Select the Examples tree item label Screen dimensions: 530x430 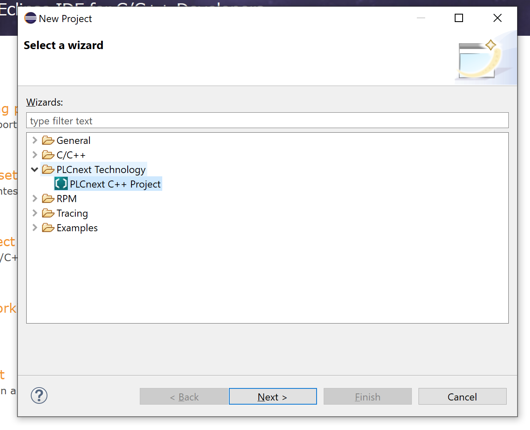(x=77, y=228)
